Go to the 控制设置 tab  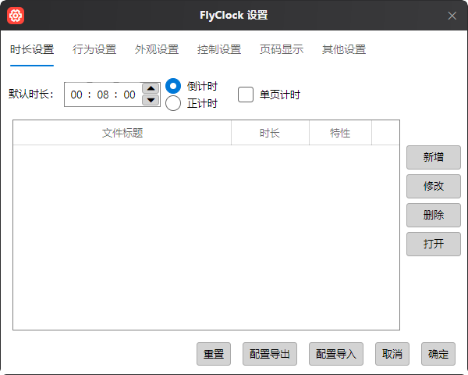point(219,49)
